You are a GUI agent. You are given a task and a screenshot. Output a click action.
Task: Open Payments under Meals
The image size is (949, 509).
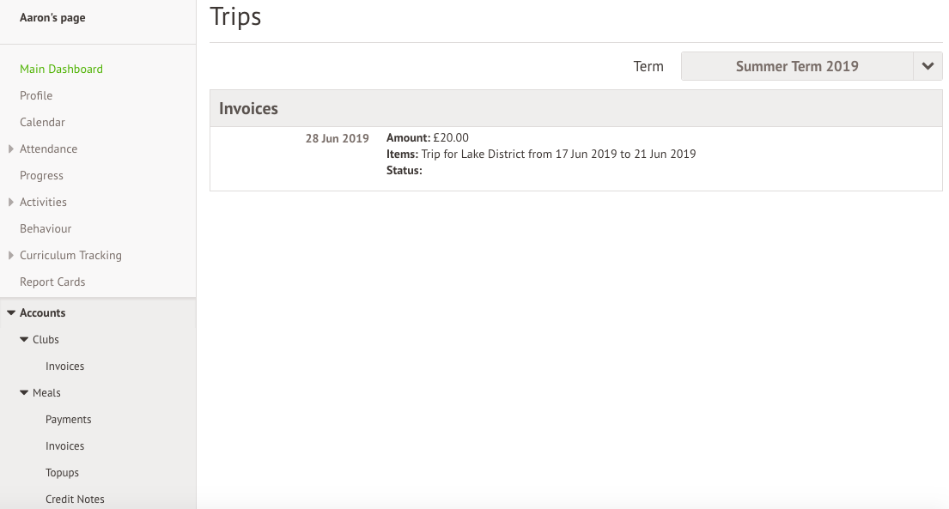69,420
